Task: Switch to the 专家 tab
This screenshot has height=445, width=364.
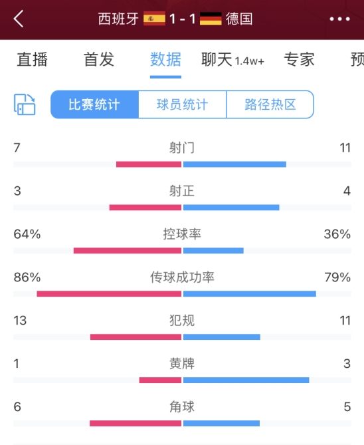Action: [x=299, y=59]
